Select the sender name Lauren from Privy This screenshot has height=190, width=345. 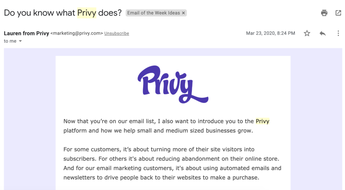tap(26, 33)
